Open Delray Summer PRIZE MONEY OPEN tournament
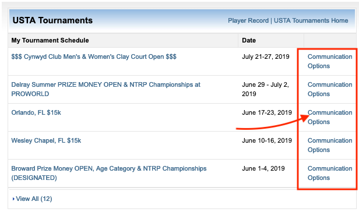The width and height of the screenshot is (359, 212). (106, 89)
